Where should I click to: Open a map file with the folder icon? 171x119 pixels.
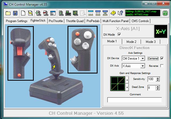pos(8,13)
